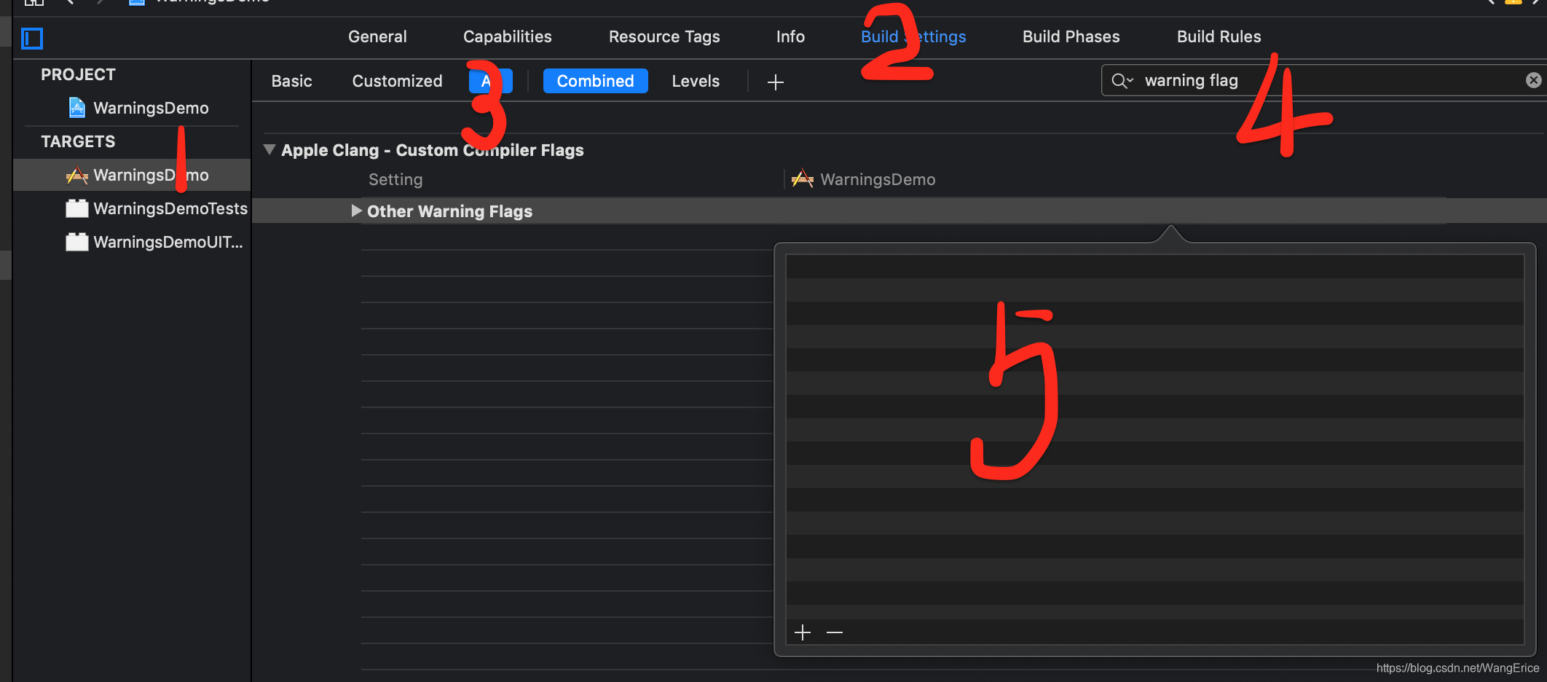Open the Capabilities tab

508,36
